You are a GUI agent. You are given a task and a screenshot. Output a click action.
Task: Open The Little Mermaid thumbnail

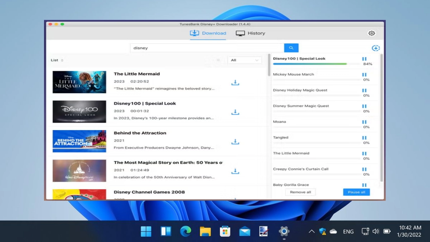click(x=79, y=82)
